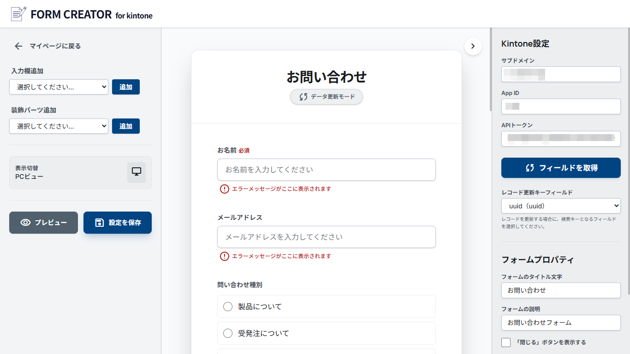The image size is (630, 354).
Task: Click the フォームの説明 input field
Action: 561,323
